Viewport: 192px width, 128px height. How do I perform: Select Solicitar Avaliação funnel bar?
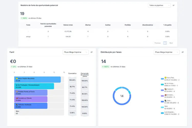tap(31, 106)
